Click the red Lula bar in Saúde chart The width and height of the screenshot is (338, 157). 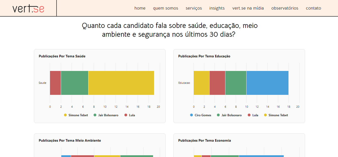[x=55, y=83]
